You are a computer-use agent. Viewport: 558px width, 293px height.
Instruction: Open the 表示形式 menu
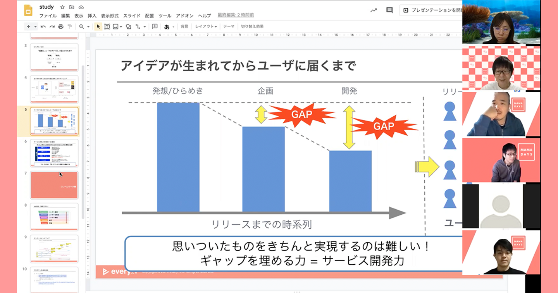coord(110,16)
